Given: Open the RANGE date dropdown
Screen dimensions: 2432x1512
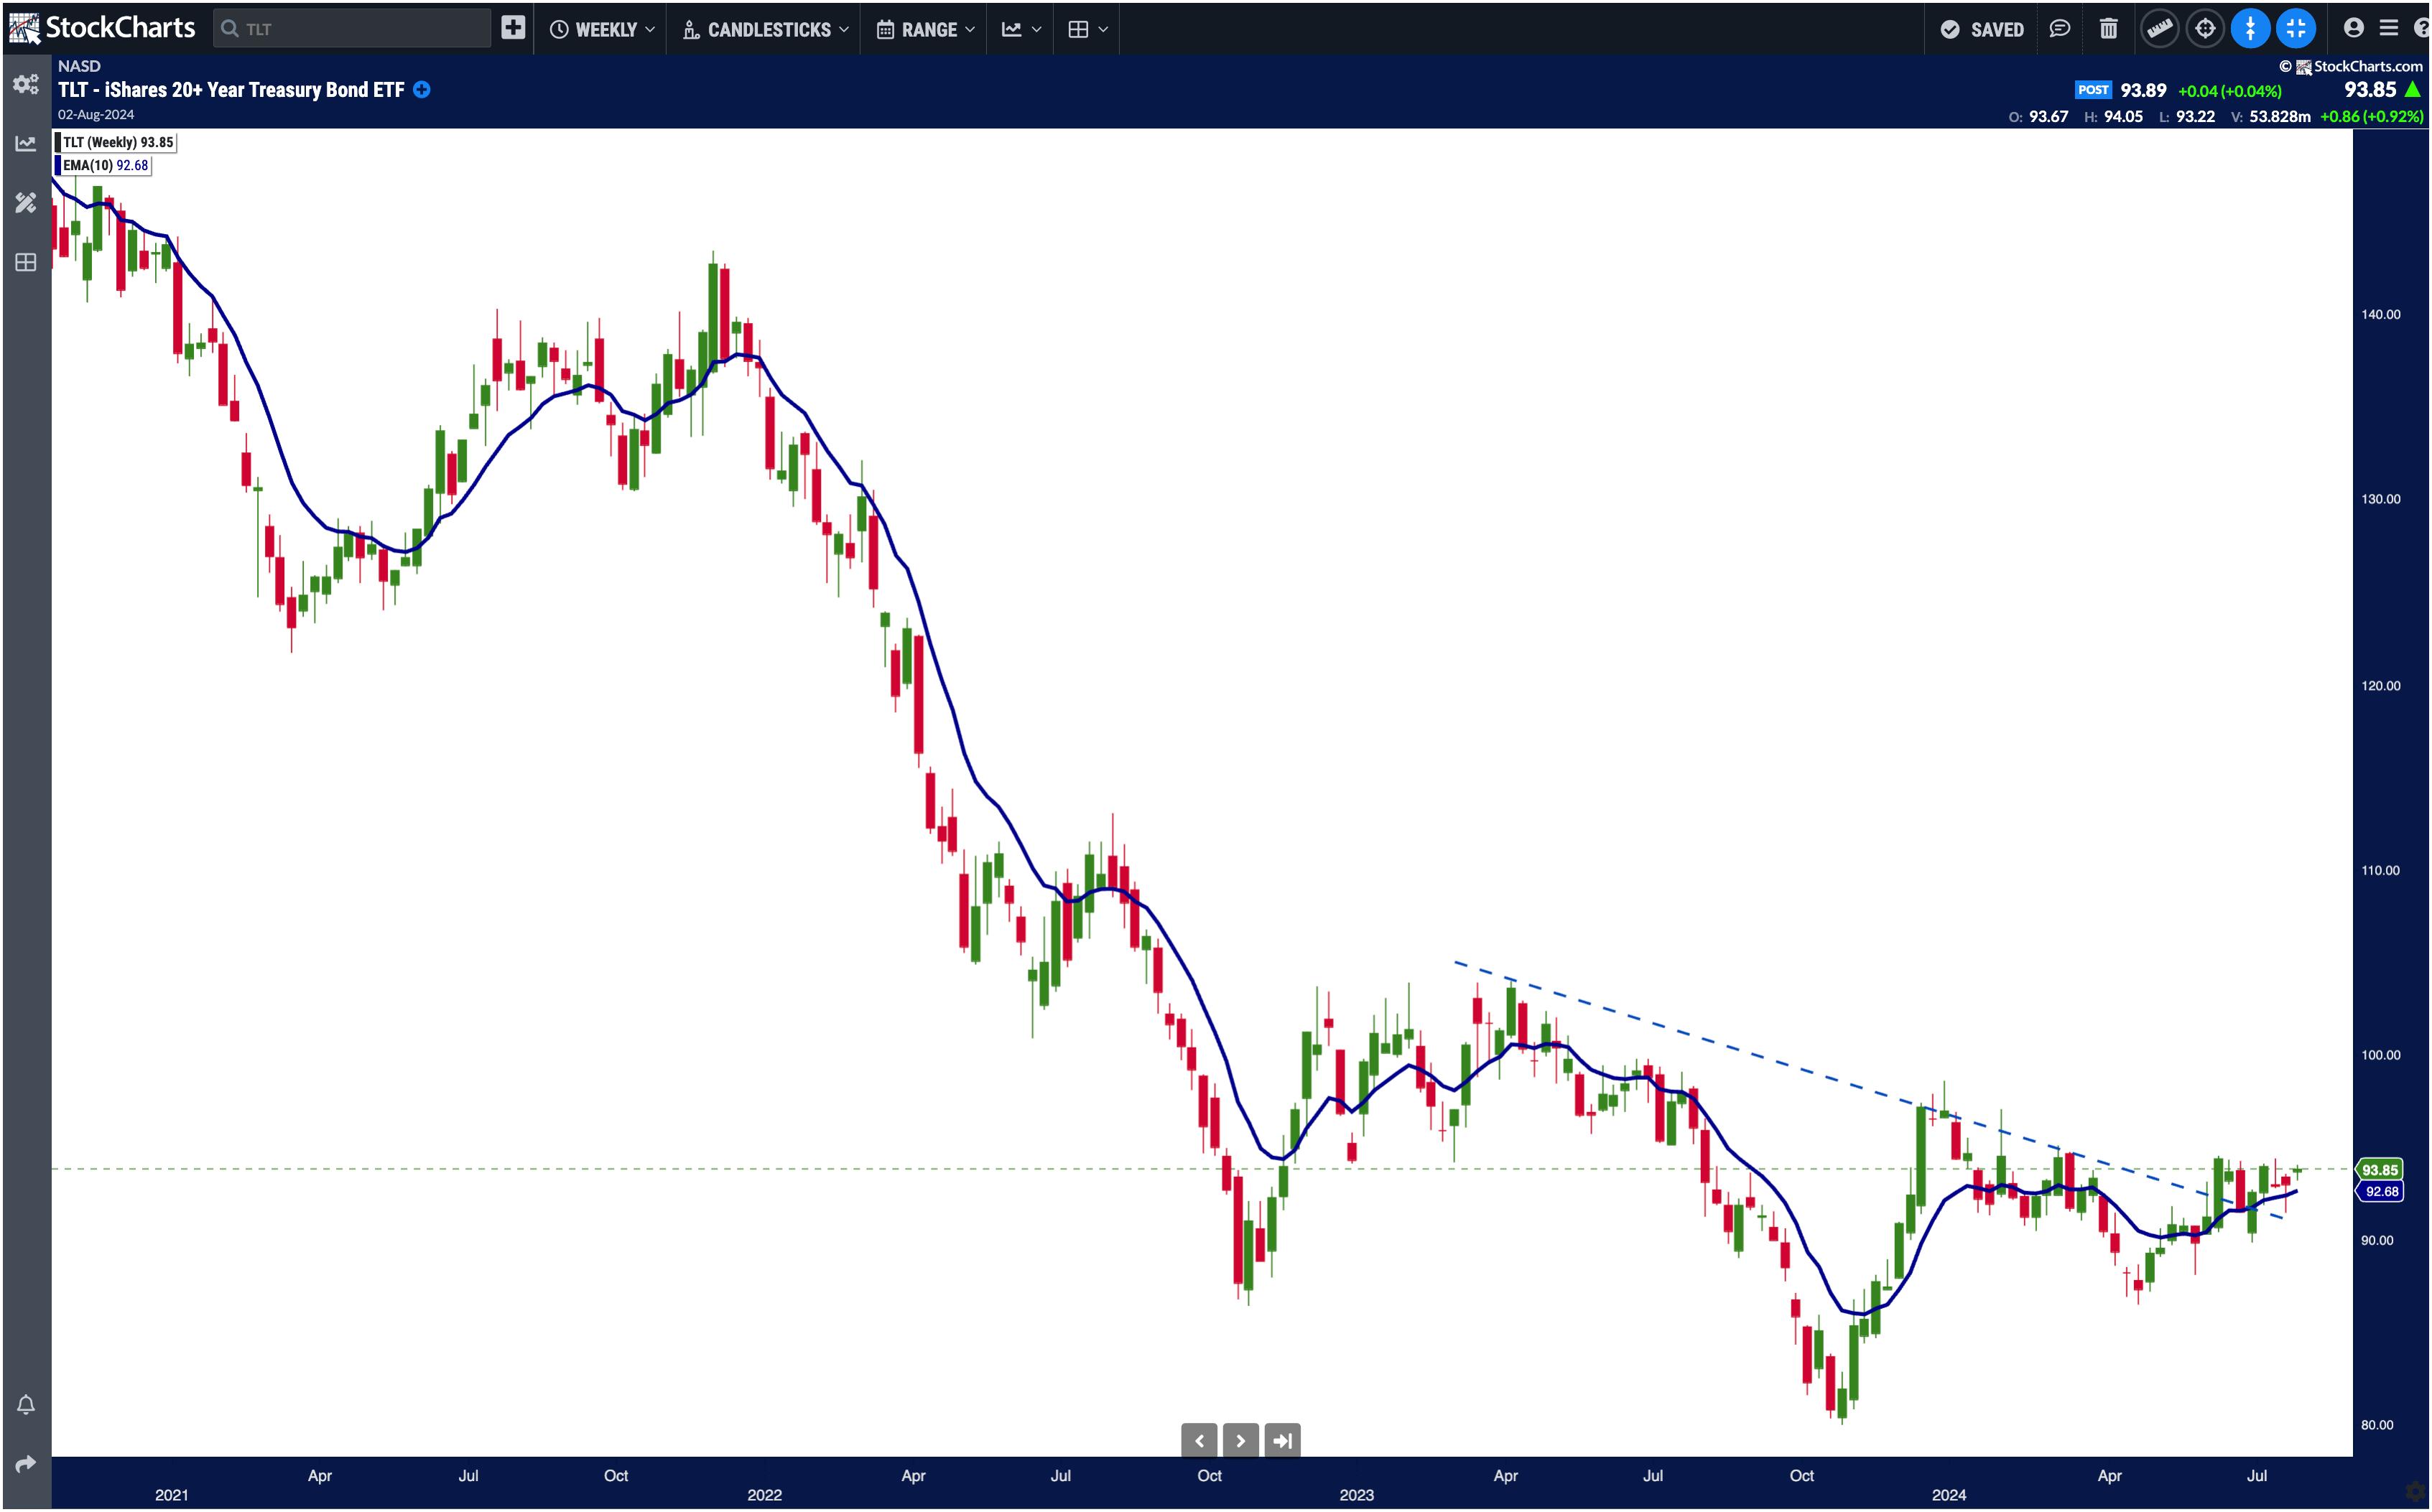Looking at the screenshot, I should (925, 30).
